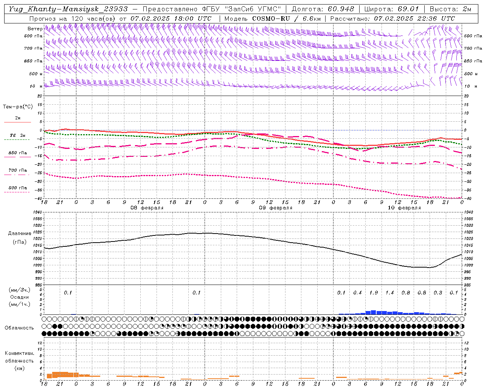Click the Ветер panel label

[x=35, y=29]
